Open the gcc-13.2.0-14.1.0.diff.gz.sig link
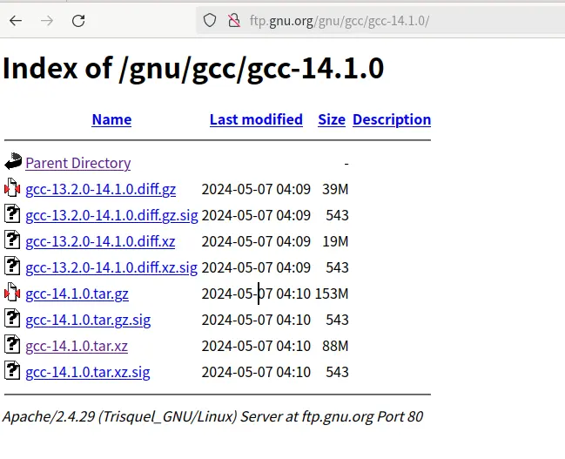Image resolution: width=565 pixels, height=459 pixels. [111, 215]
